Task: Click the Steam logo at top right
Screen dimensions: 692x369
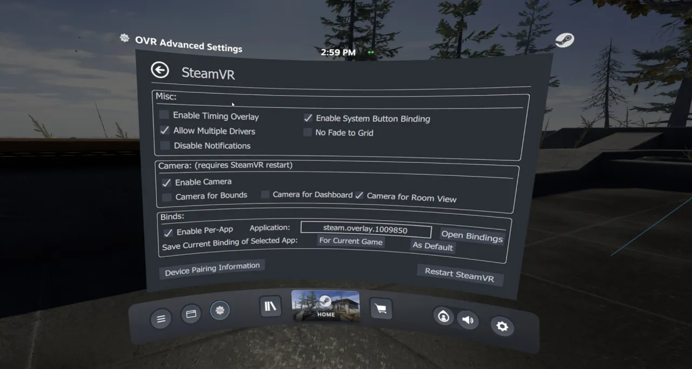Action: (564, 40)
